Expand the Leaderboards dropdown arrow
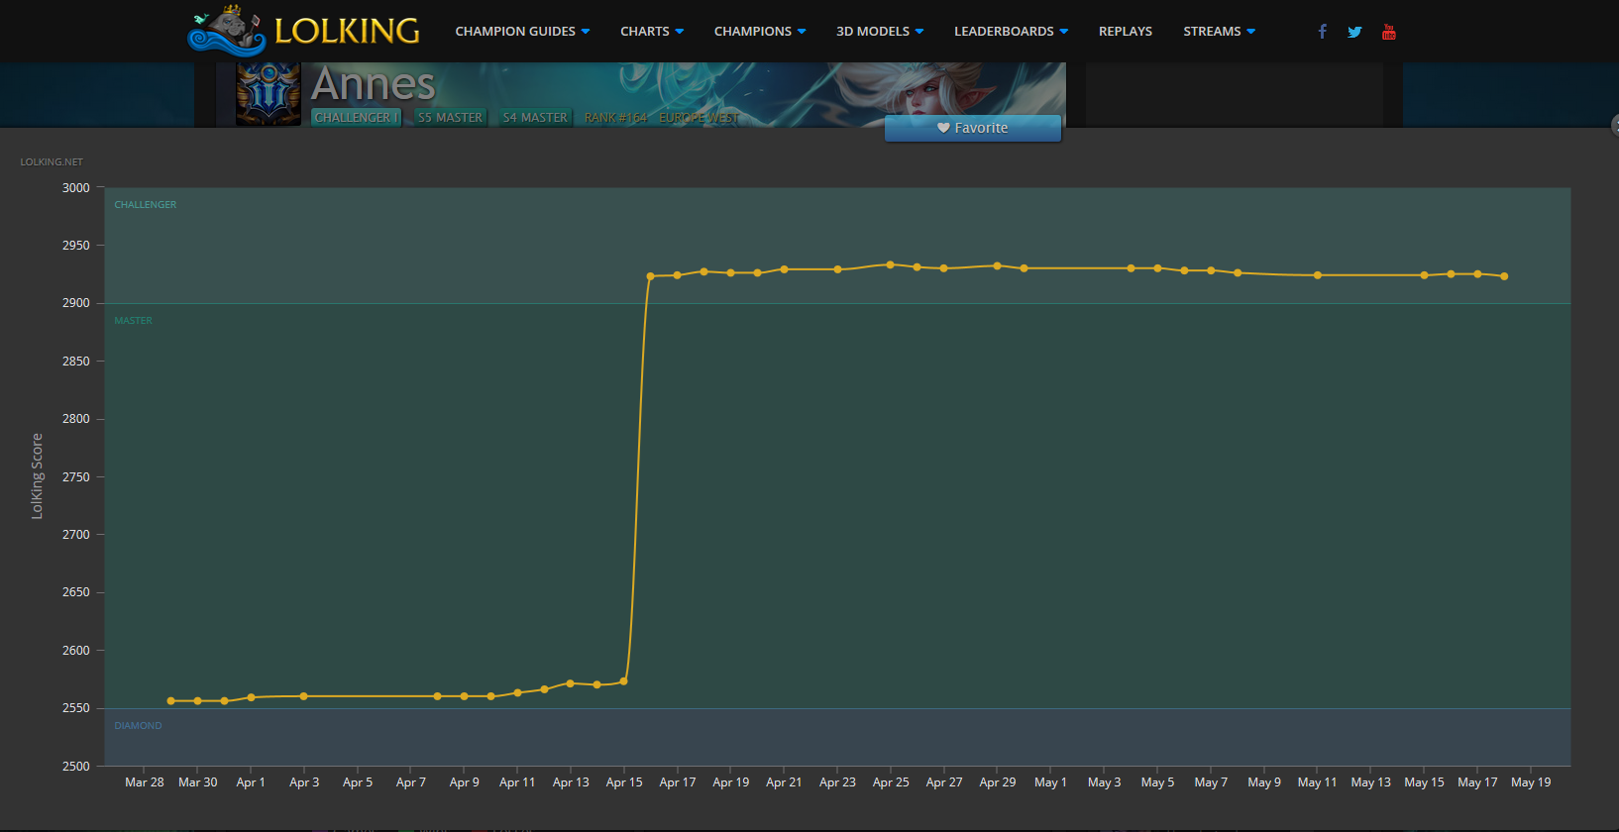The height and width of the screenshot is (832, 1619). (x=1064, y=32)
